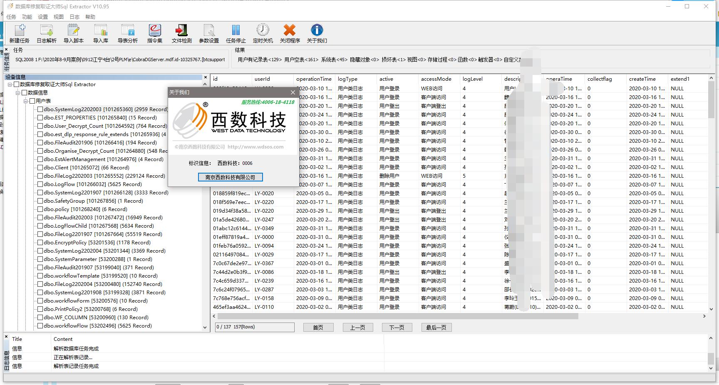Close the 关于我们 dialog
Image resolution: width=719 pixels, height=385 pixels.
pos(293,92)
